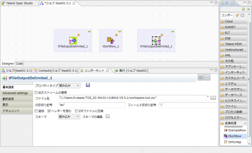Open the 表示 section

pyautogui.click(x=17, y=105)
